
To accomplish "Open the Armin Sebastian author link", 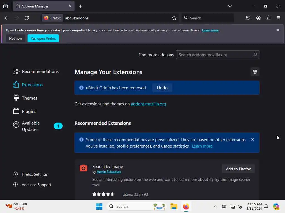I will 109,172.
